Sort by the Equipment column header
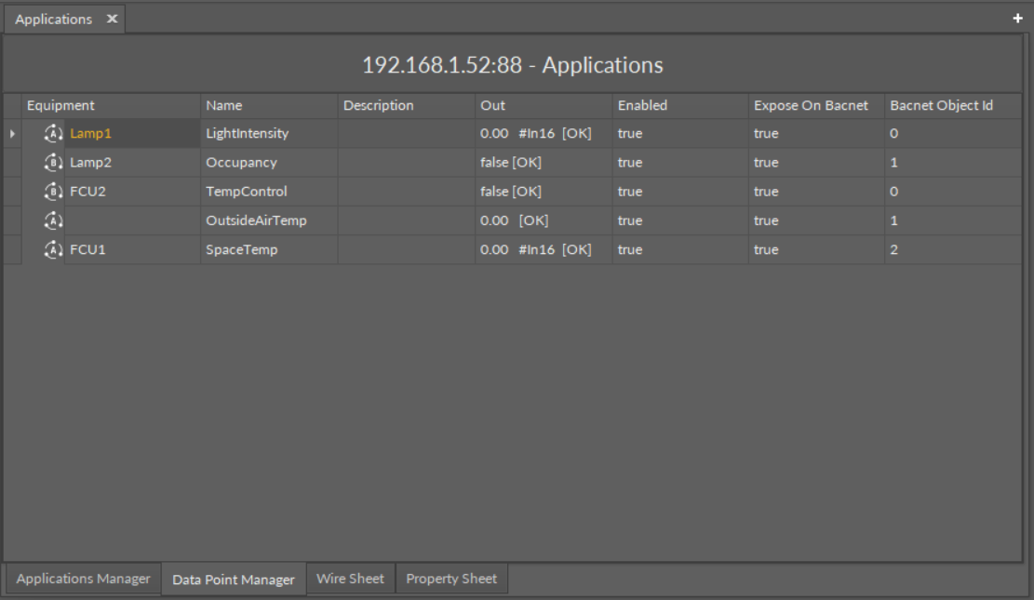Screen dimensions: 1034x600 60,105
